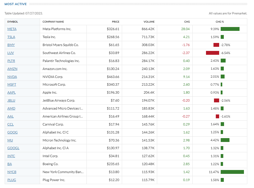Viewport: 254px width, 188px height.
Task: Click New York Community Bancorp name
Action: pyautogui.click(x=63, y=172)
